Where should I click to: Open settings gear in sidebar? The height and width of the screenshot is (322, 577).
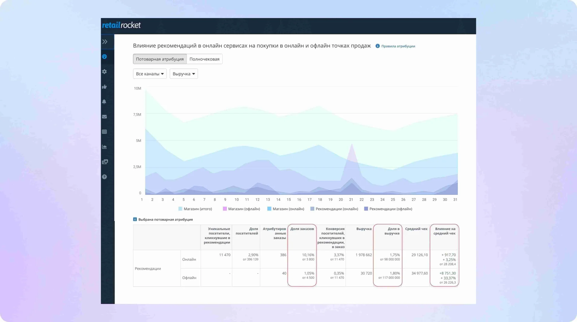(x=105, y=72)
